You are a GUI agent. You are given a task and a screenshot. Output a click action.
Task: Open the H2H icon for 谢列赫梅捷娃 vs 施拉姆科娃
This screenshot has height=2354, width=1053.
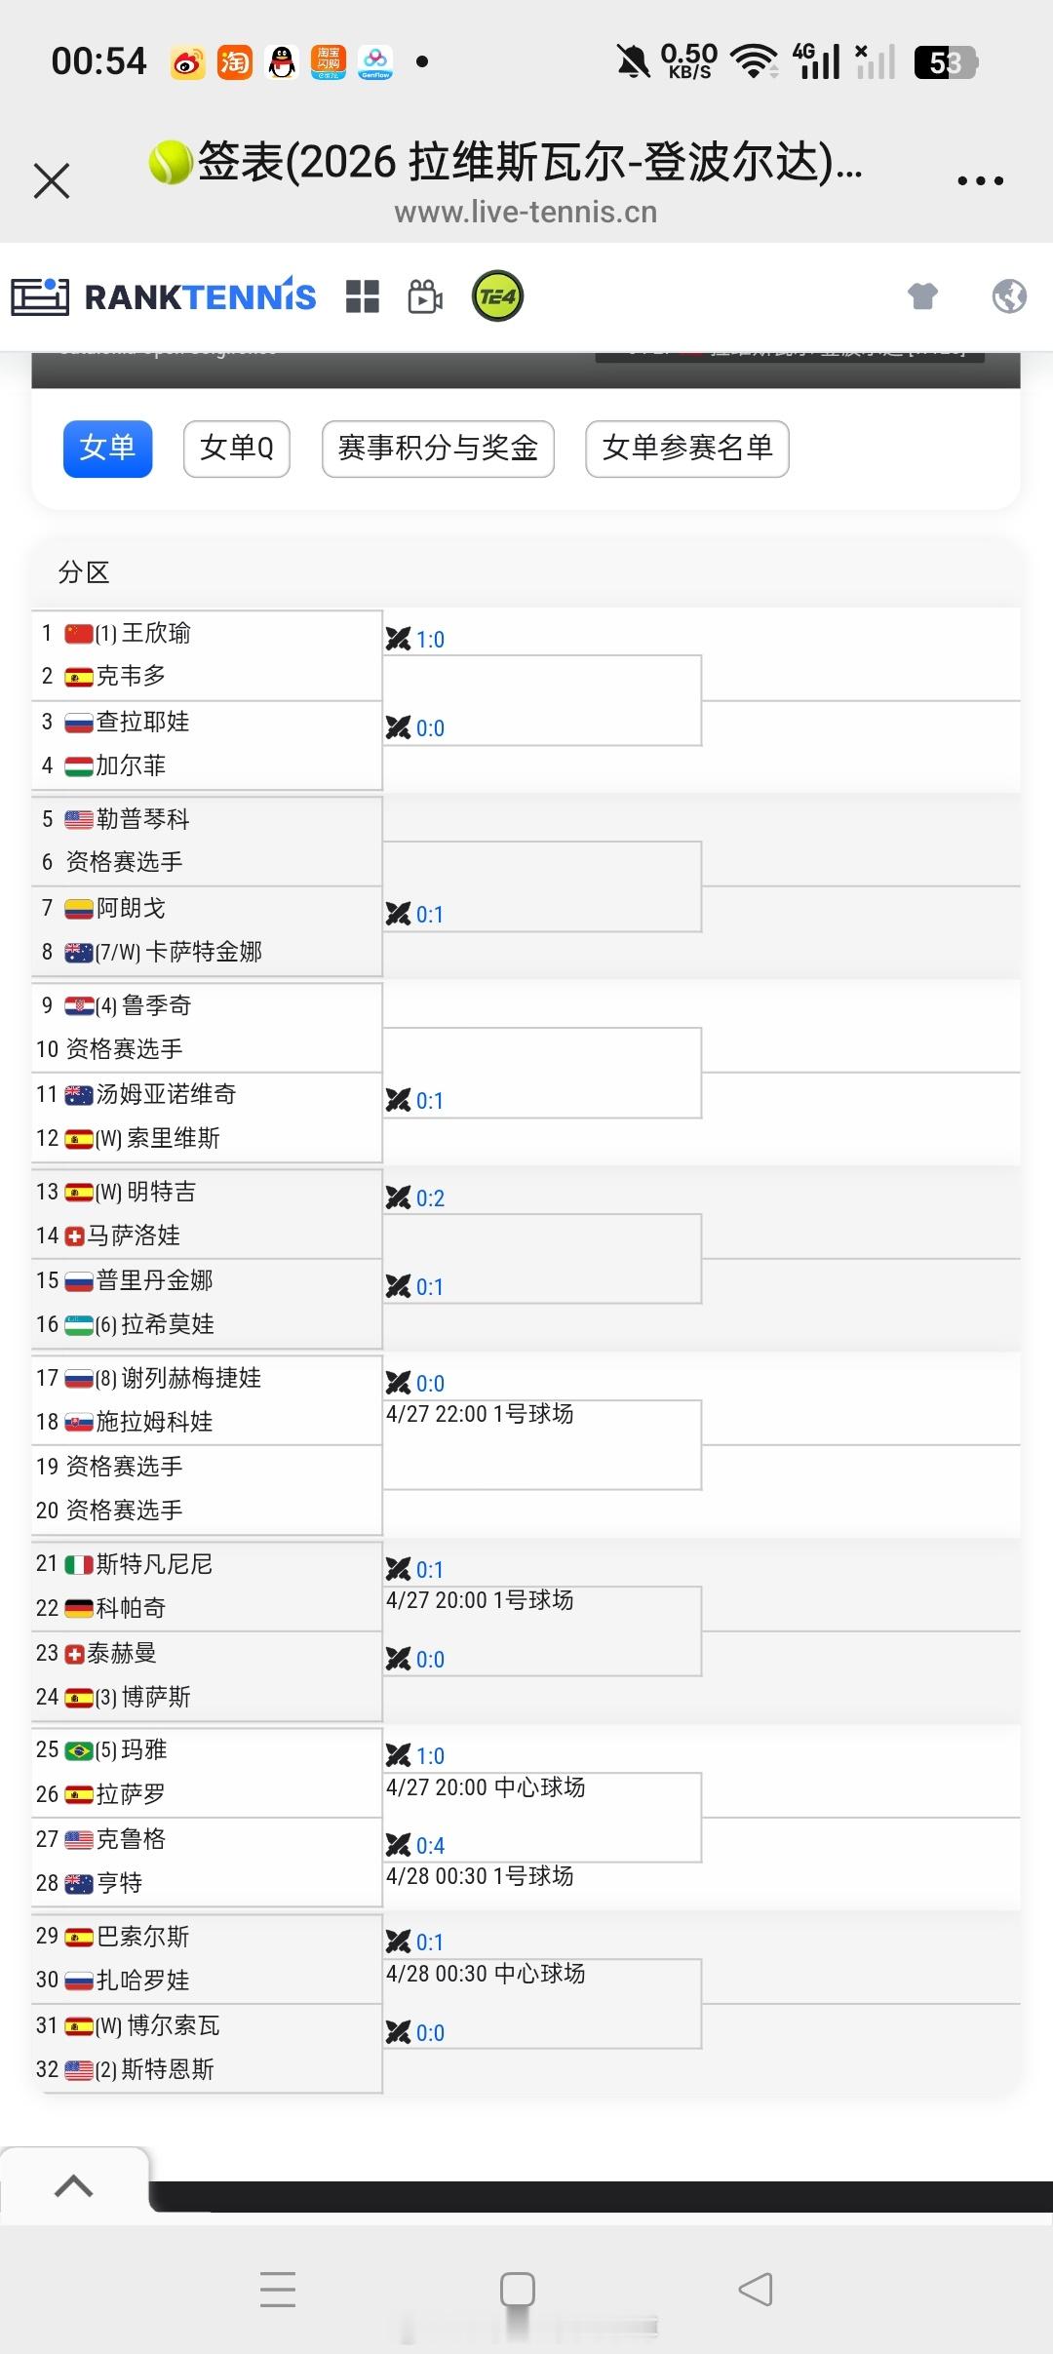(401, 1382)
